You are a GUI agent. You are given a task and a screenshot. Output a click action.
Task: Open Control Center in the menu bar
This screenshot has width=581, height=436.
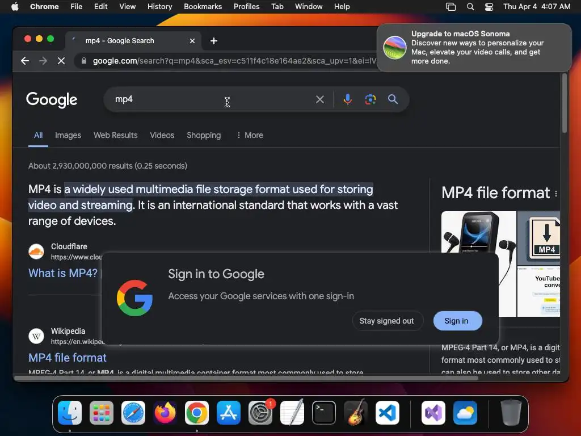point(489,7)
